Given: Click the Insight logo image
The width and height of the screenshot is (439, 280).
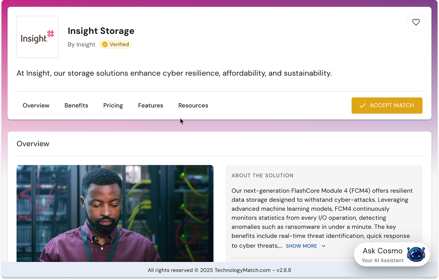Looking at the screenshot, I should tap(38, 37).
